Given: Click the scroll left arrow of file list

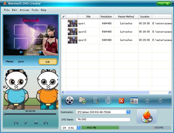Looking at the screenshot, I should pos(63,92).
